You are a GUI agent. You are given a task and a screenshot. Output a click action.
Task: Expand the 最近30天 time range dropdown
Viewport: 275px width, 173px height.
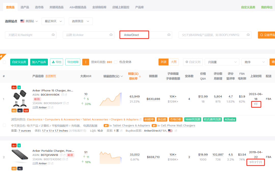(53, 21)
